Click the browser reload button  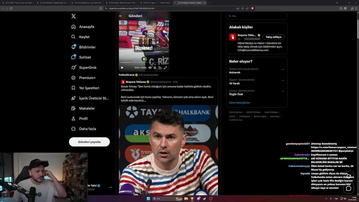pos(11,8)
